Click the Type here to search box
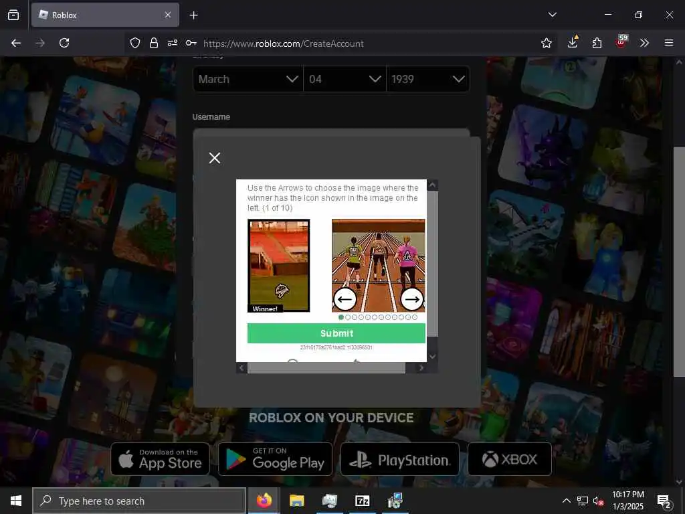The height and width of the screenshot is (514, 685). 139,501
